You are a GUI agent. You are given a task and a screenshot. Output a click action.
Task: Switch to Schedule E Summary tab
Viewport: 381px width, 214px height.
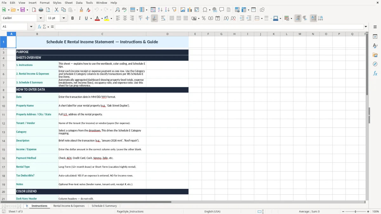(x=104, y=206)
